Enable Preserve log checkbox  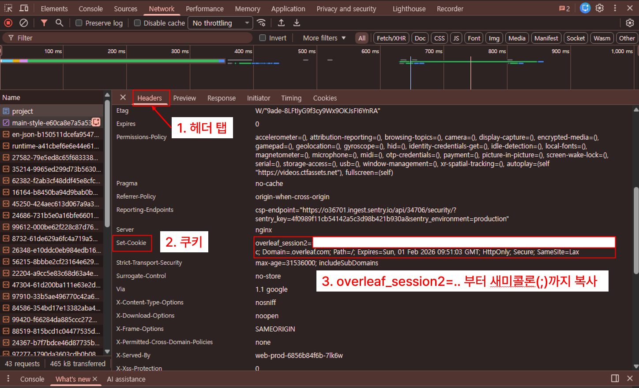[79, 23]
